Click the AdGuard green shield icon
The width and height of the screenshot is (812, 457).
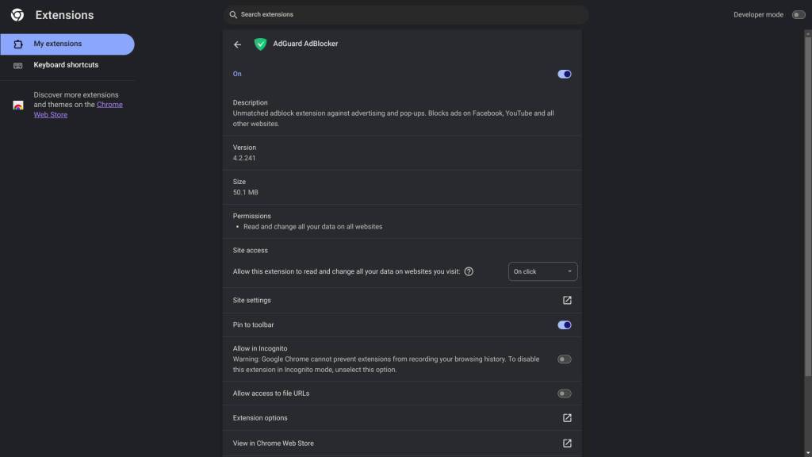[260, 44]
